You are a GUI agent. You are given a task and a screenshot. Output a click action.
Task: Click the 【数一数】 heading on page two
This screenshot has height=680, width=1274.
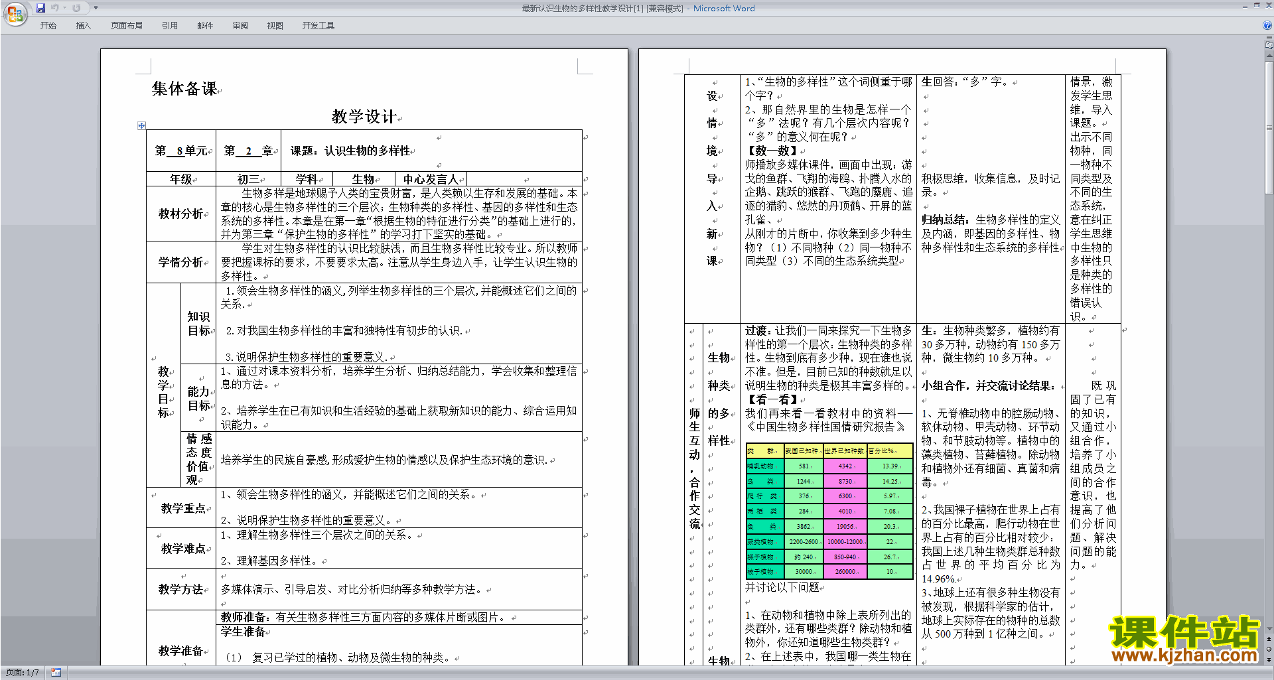point(772,151)
